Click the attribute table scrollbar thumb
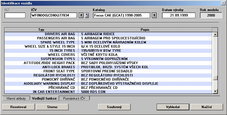This screenshot has width=227, height=115. click(215, 78)
